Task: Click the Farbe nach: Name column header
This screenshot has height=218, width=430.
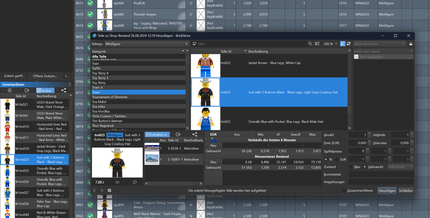Action: point(383,51)
